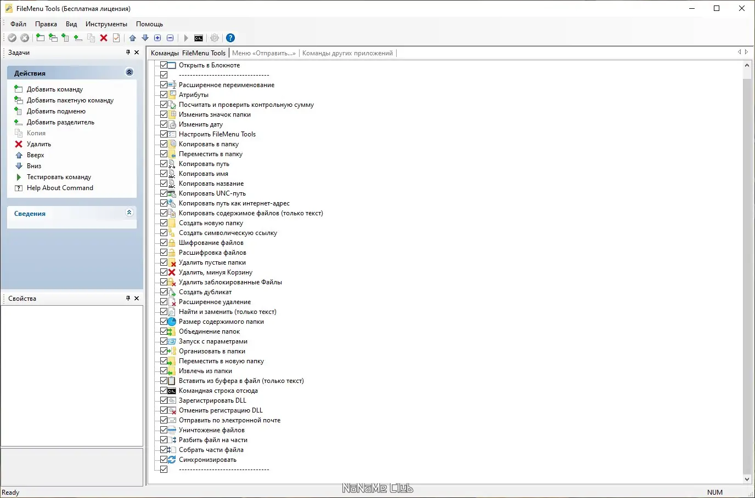The image size is (755, 498).
Task: Click the icon of Объединение папок
Action: (x=172, y=331)
